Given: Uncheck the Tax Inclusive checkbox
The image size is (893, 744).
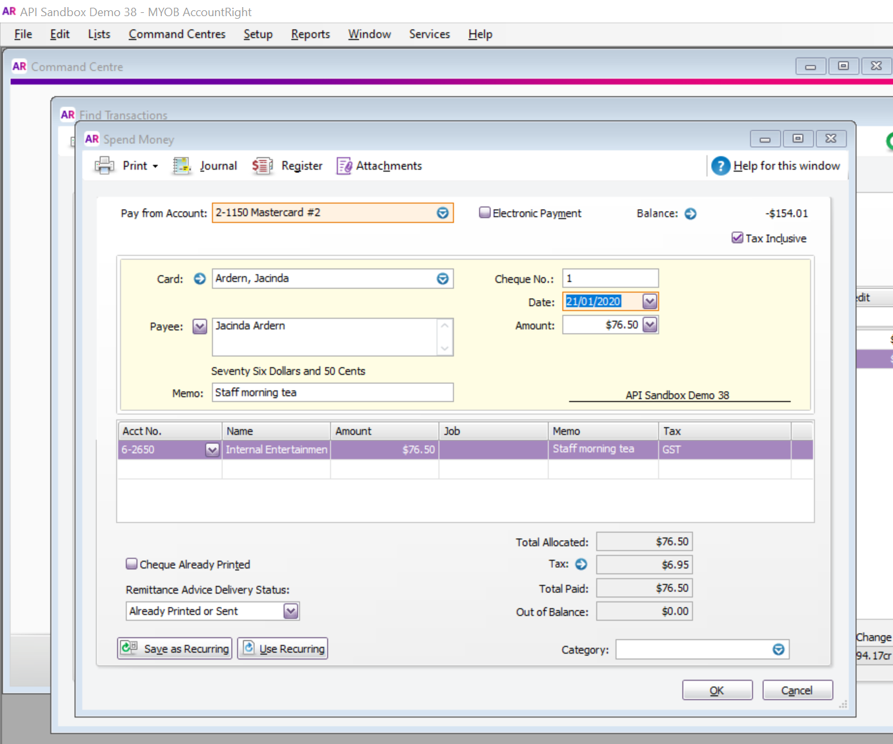Looking at the screenshot, I should (x=737, y=237).
